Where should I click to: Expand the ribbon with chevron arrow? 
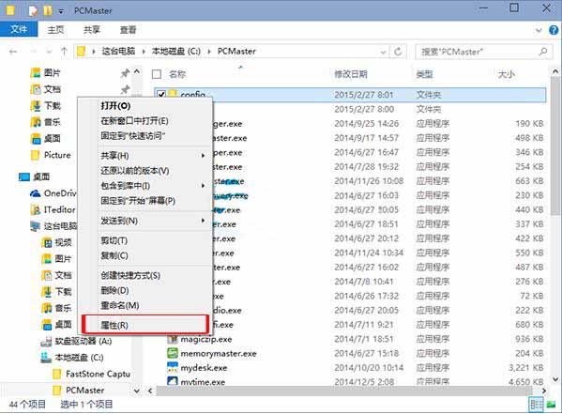coord(539,30)
